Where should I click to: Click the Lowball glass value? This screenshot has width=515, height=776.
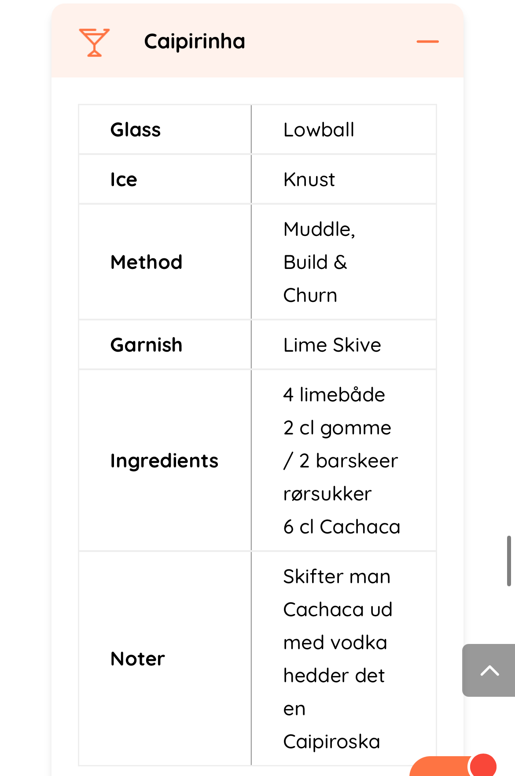pyautogui.click(x=319, y=130)
